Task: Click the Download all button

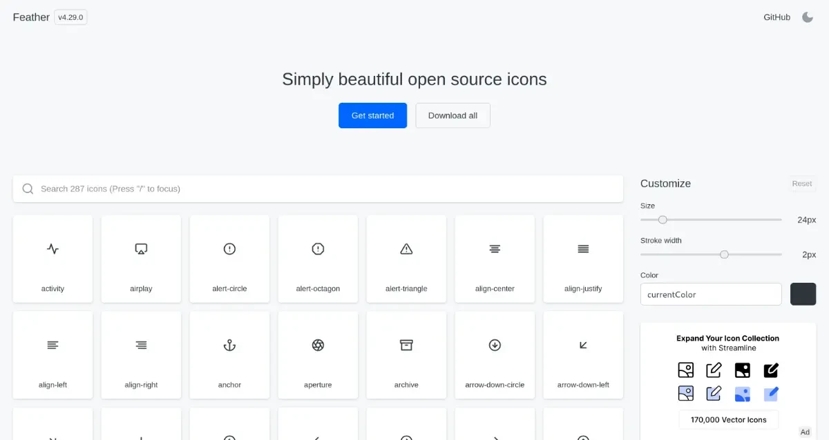Action: pyautogui.click(x=452, y=116)
